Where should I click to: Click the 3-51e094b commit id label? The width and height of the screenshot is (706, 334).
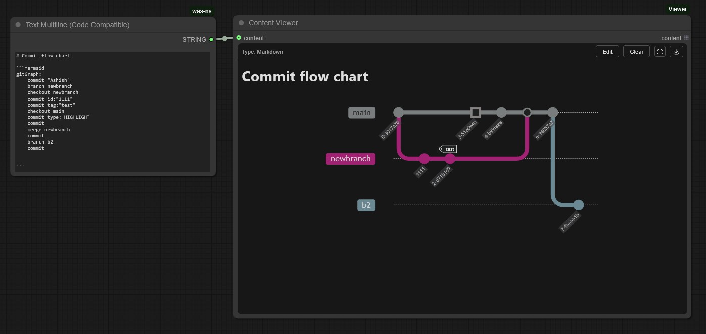467,129
